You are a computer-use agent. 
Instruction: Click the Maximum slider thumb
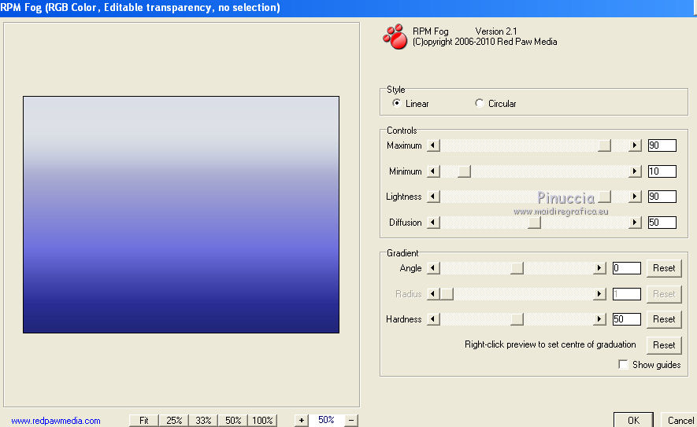pyautogui.click(x=604, y=145)
